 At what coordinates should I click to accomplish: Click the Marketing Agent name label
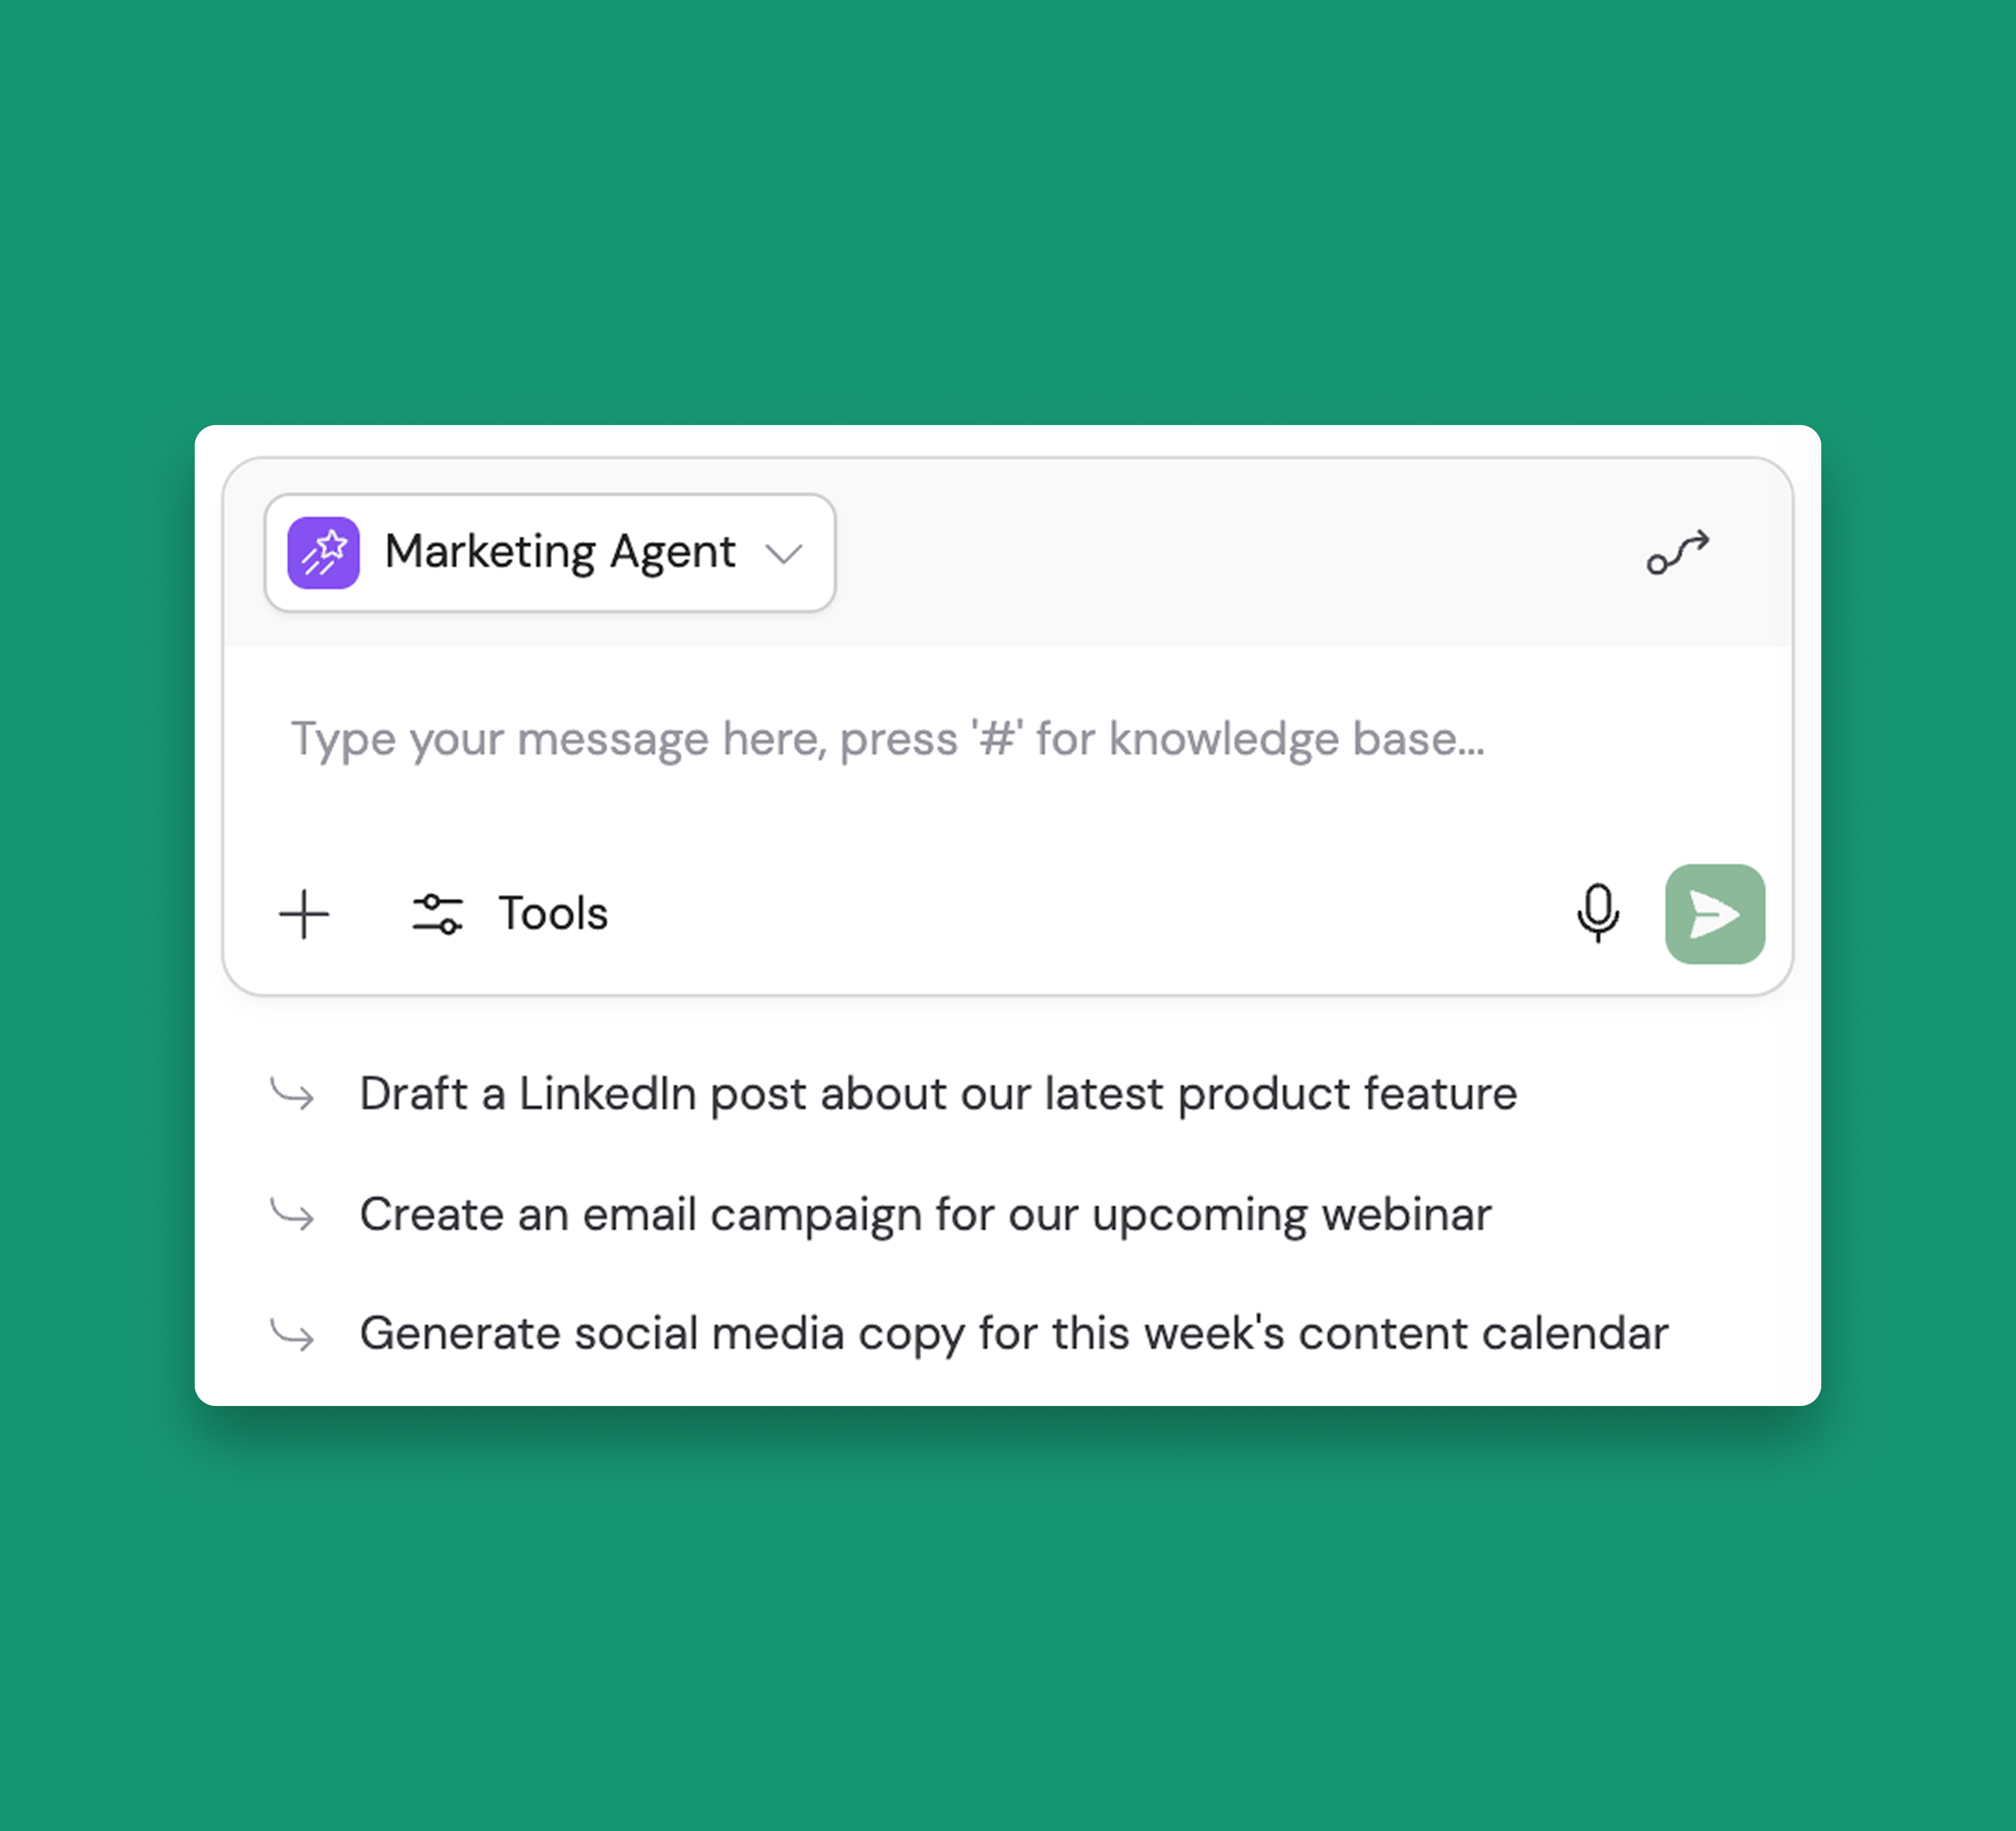coord(560,552)
